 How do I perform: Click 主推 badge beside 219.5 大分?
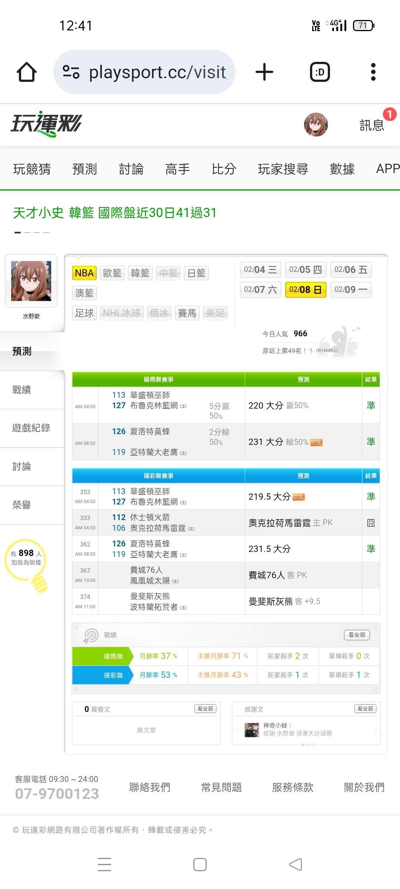tap(299, 497)
